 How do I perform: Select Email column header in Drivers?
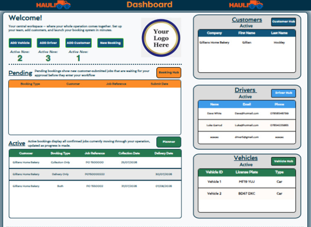(247, 104)
